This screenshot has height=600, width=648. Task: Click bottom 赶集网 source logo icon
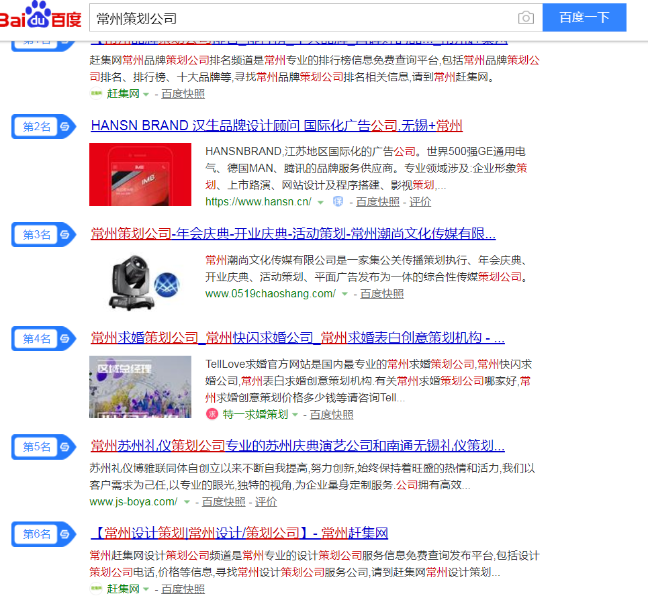pyautogui.click(x=96, y=589)
